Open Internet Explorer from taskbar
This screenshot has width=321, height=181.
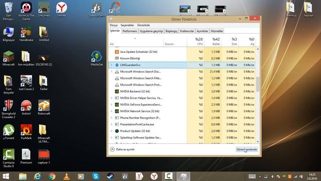pos(37,176)
